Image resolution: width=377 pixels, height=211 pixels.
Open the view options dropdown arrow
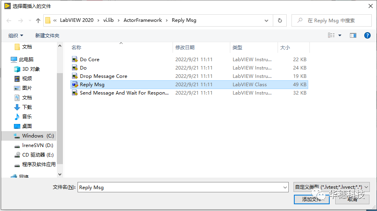(x=340, y=36)
